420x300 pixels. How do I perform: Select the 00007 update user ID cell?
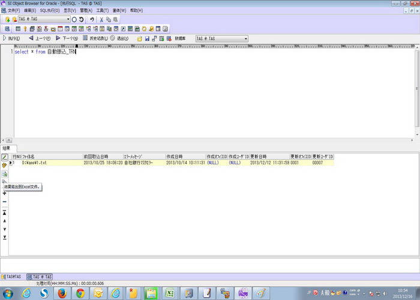tap(323, 163)
